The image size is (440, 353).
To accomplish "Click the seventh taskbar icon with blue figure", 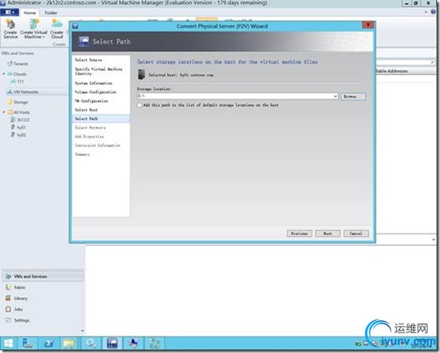I will (x=133, y=344).
